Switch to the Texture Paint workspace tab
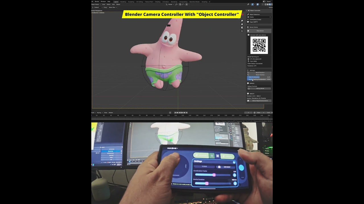 tap(149, 2)
